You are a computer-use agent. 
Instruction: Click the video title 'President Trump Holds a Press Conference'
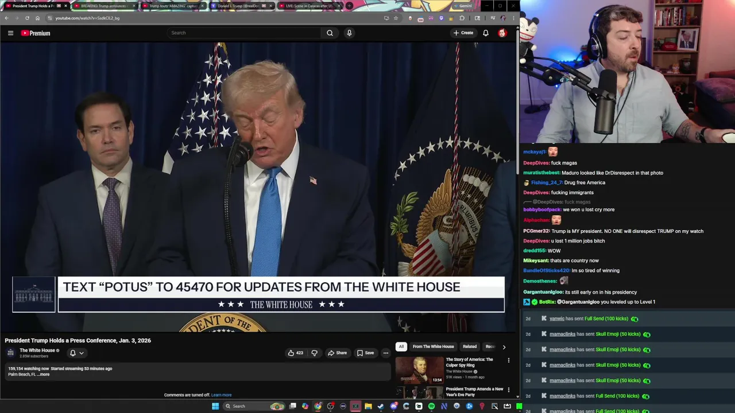coord(78,341)
